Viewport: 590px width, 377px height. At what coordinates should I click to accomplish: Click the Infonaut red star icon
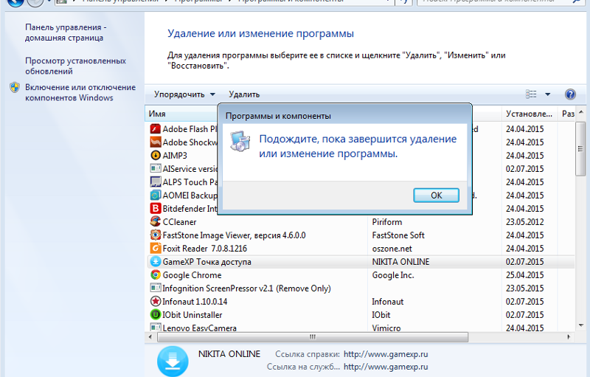(156, 301)
